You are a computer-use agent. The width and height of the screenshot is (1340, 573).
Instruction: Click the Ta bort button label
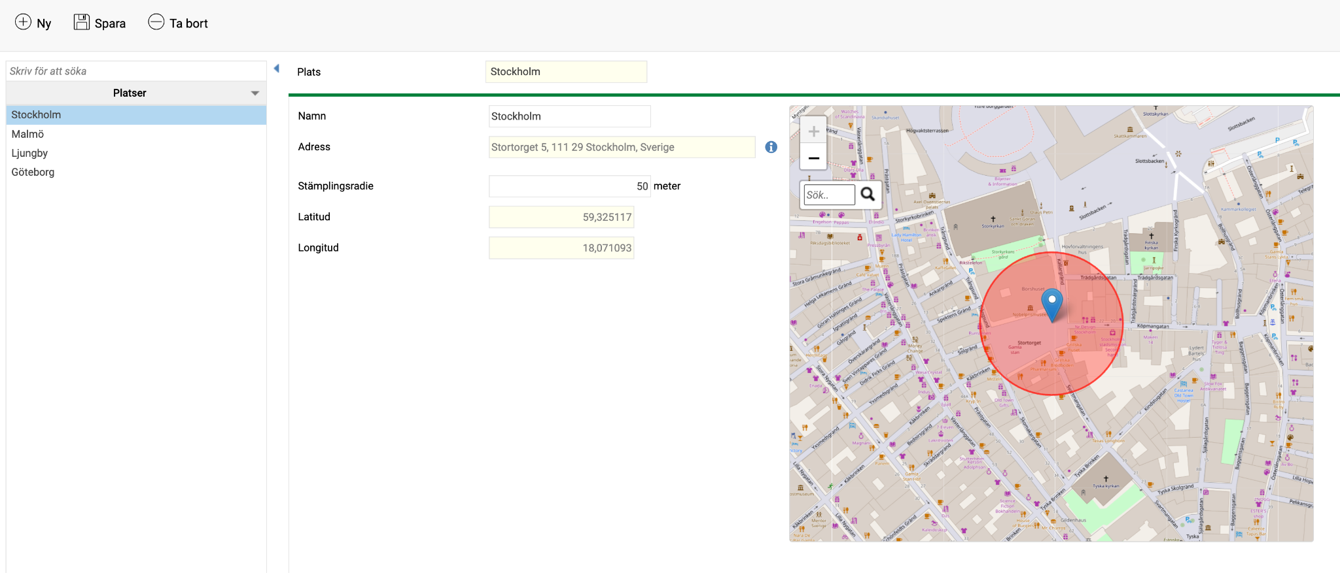coord(188,24)
